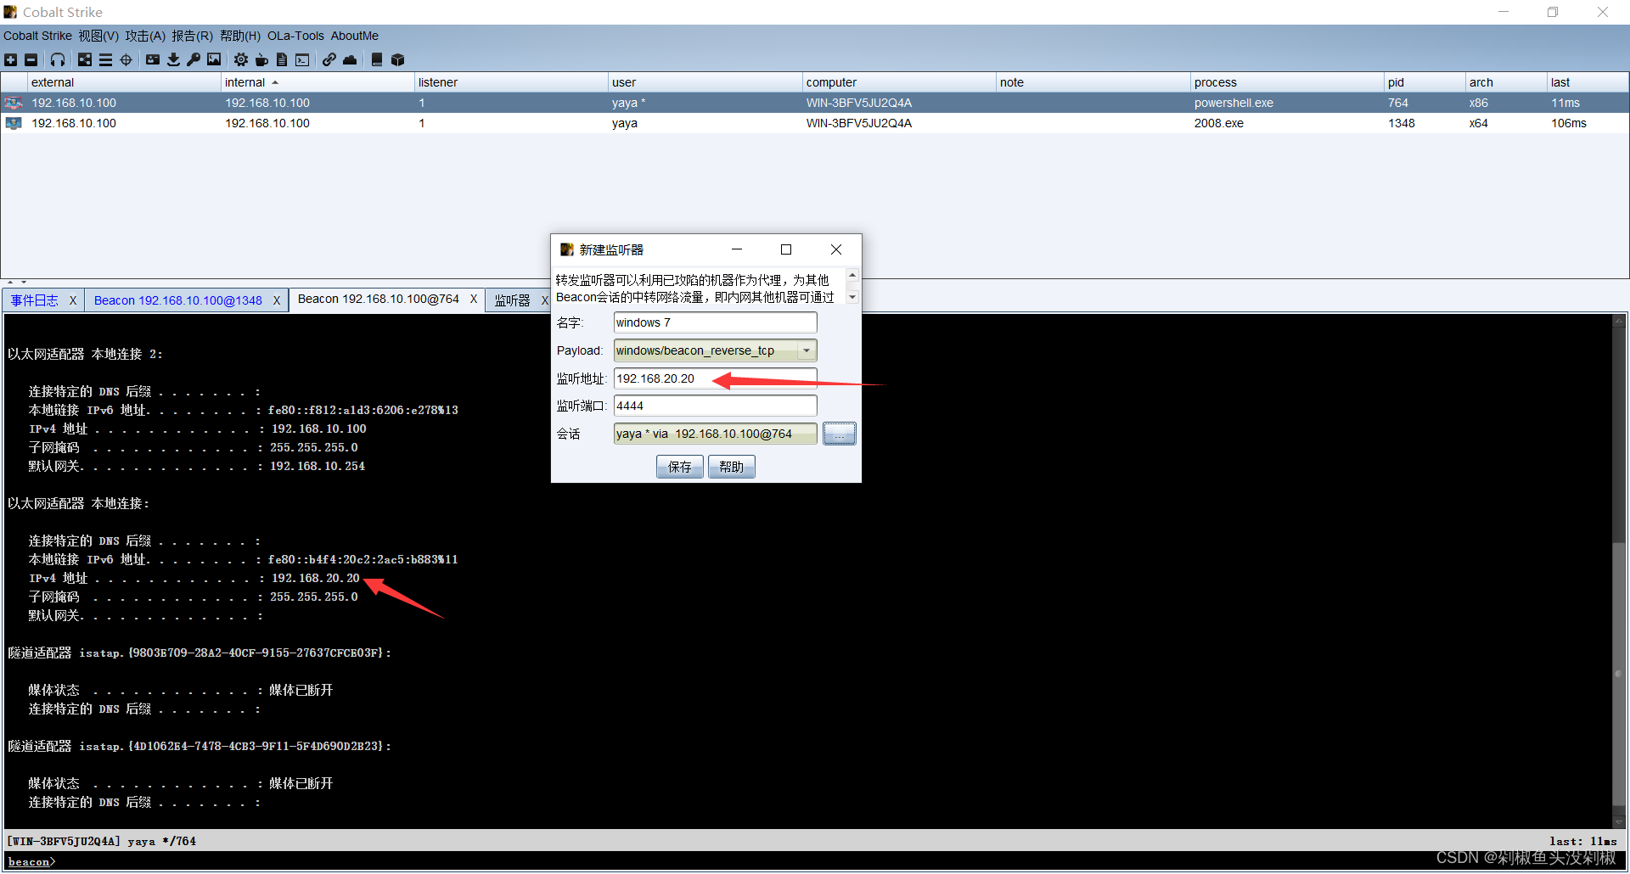
Task: Click the 会话 session field
Action: pos(715,434)
